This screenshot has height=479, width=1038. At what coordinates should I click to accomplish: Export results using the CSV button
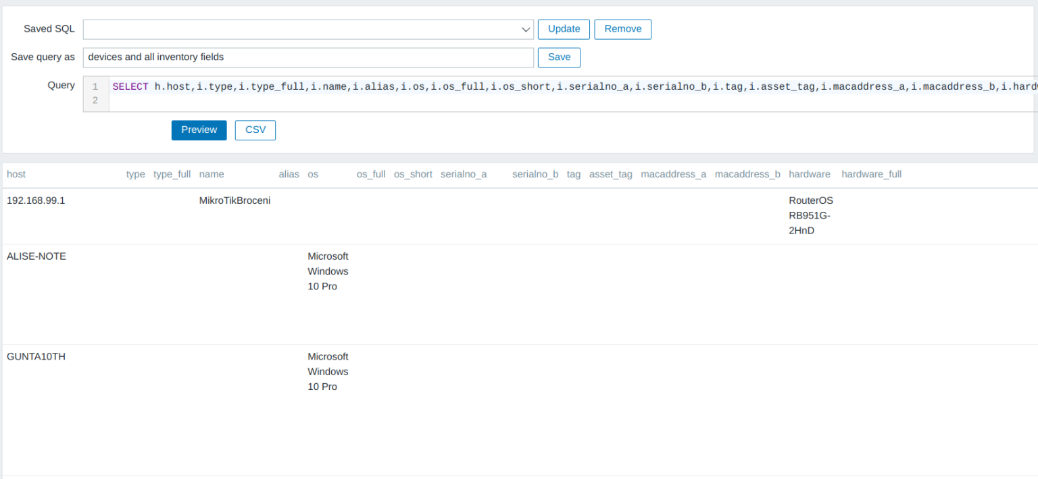[255, 130]
